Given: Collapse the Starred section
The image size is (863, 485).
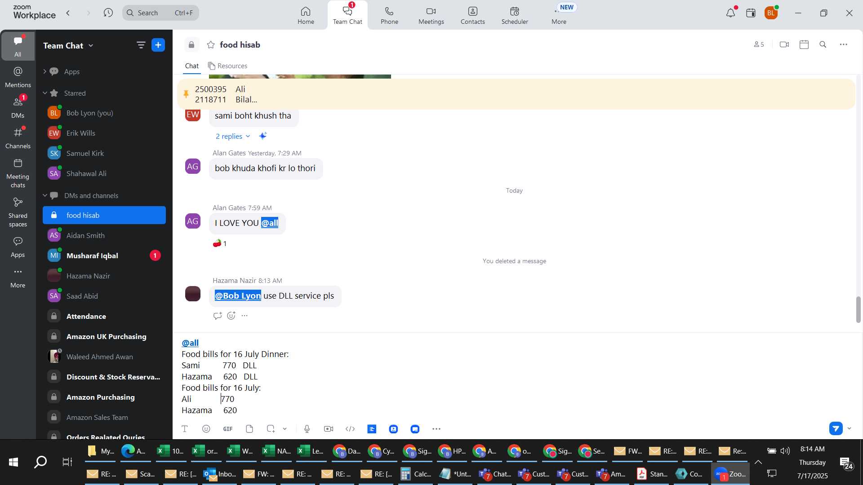Looking at the screenshot, I should 44,93.
